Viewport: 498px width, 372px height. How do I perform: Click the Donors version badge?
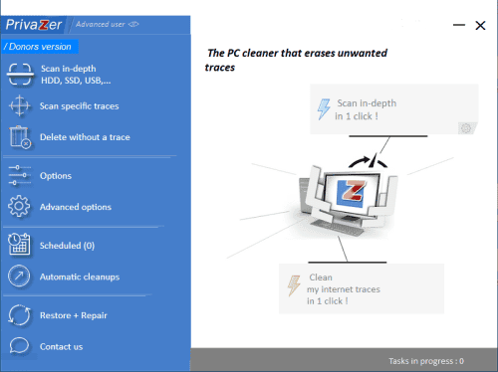coord(40,47)
